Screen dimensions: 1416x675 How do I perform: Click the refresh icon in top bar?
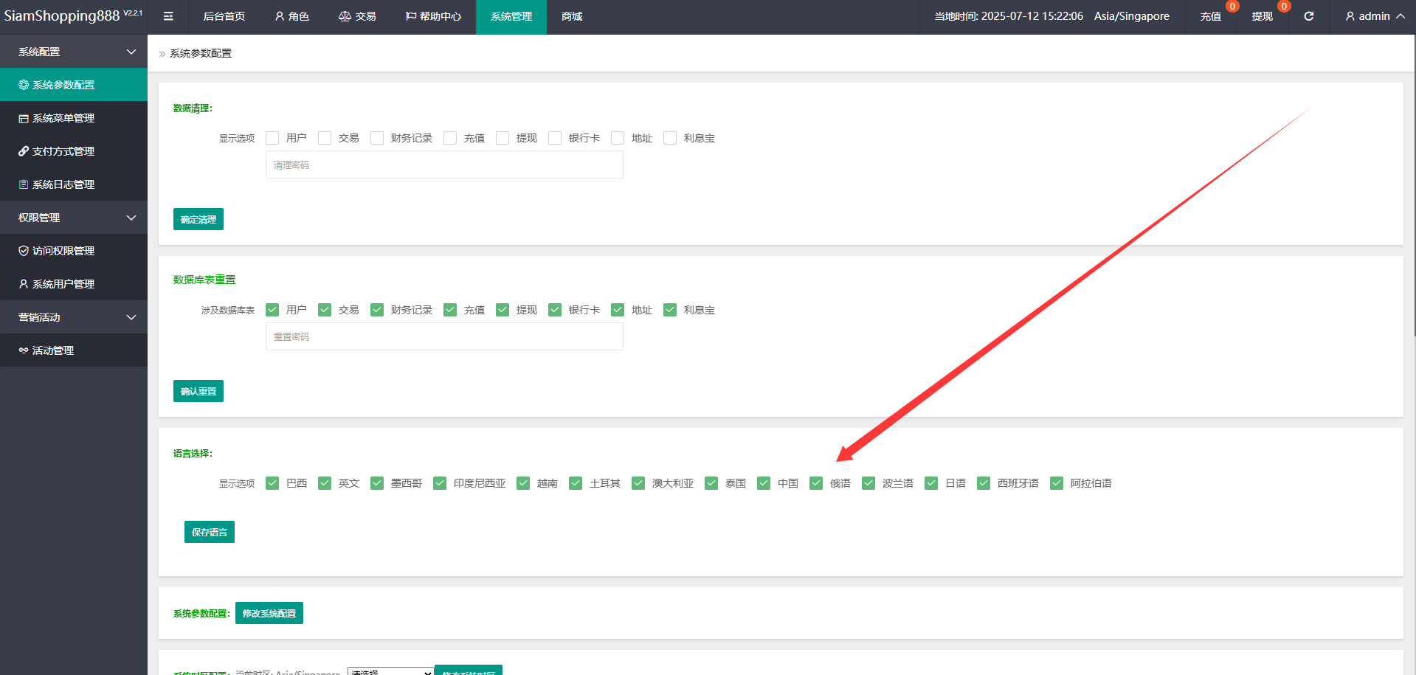(1308, 16)
